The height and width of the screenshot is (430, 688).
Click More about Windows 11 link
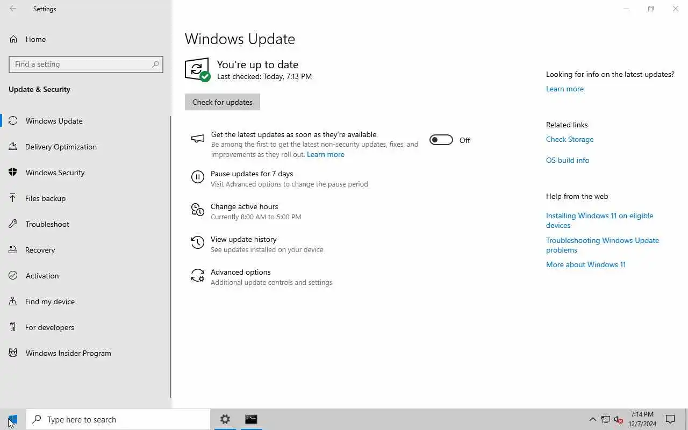tap(586, 264)
